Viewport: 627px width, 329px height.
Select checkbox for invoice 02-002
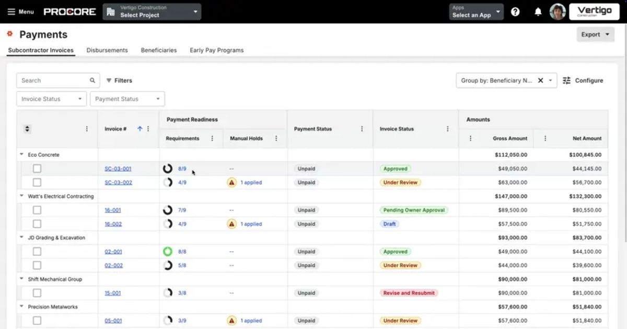click(x=37, y=265)
